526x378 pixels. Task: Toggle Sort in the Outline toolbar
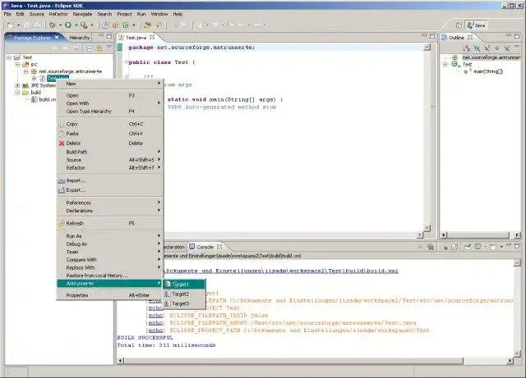[x=467, y=48]
